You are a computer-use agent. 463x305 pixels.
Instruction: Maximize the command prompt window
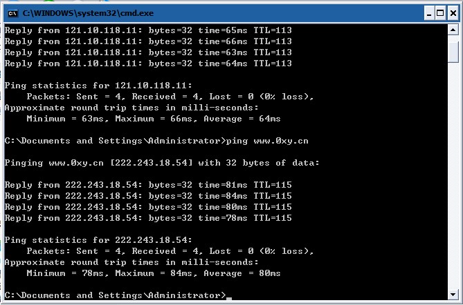pyautogui.click(x=440, y=13)
